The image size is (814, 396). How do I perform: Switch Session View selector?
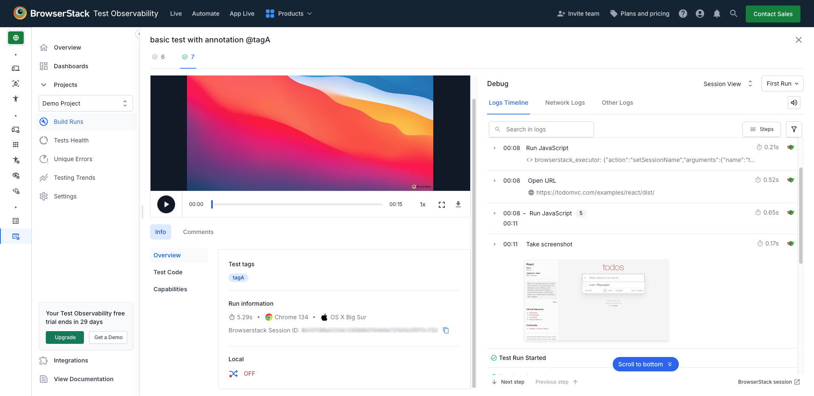(x=728, y=84)
